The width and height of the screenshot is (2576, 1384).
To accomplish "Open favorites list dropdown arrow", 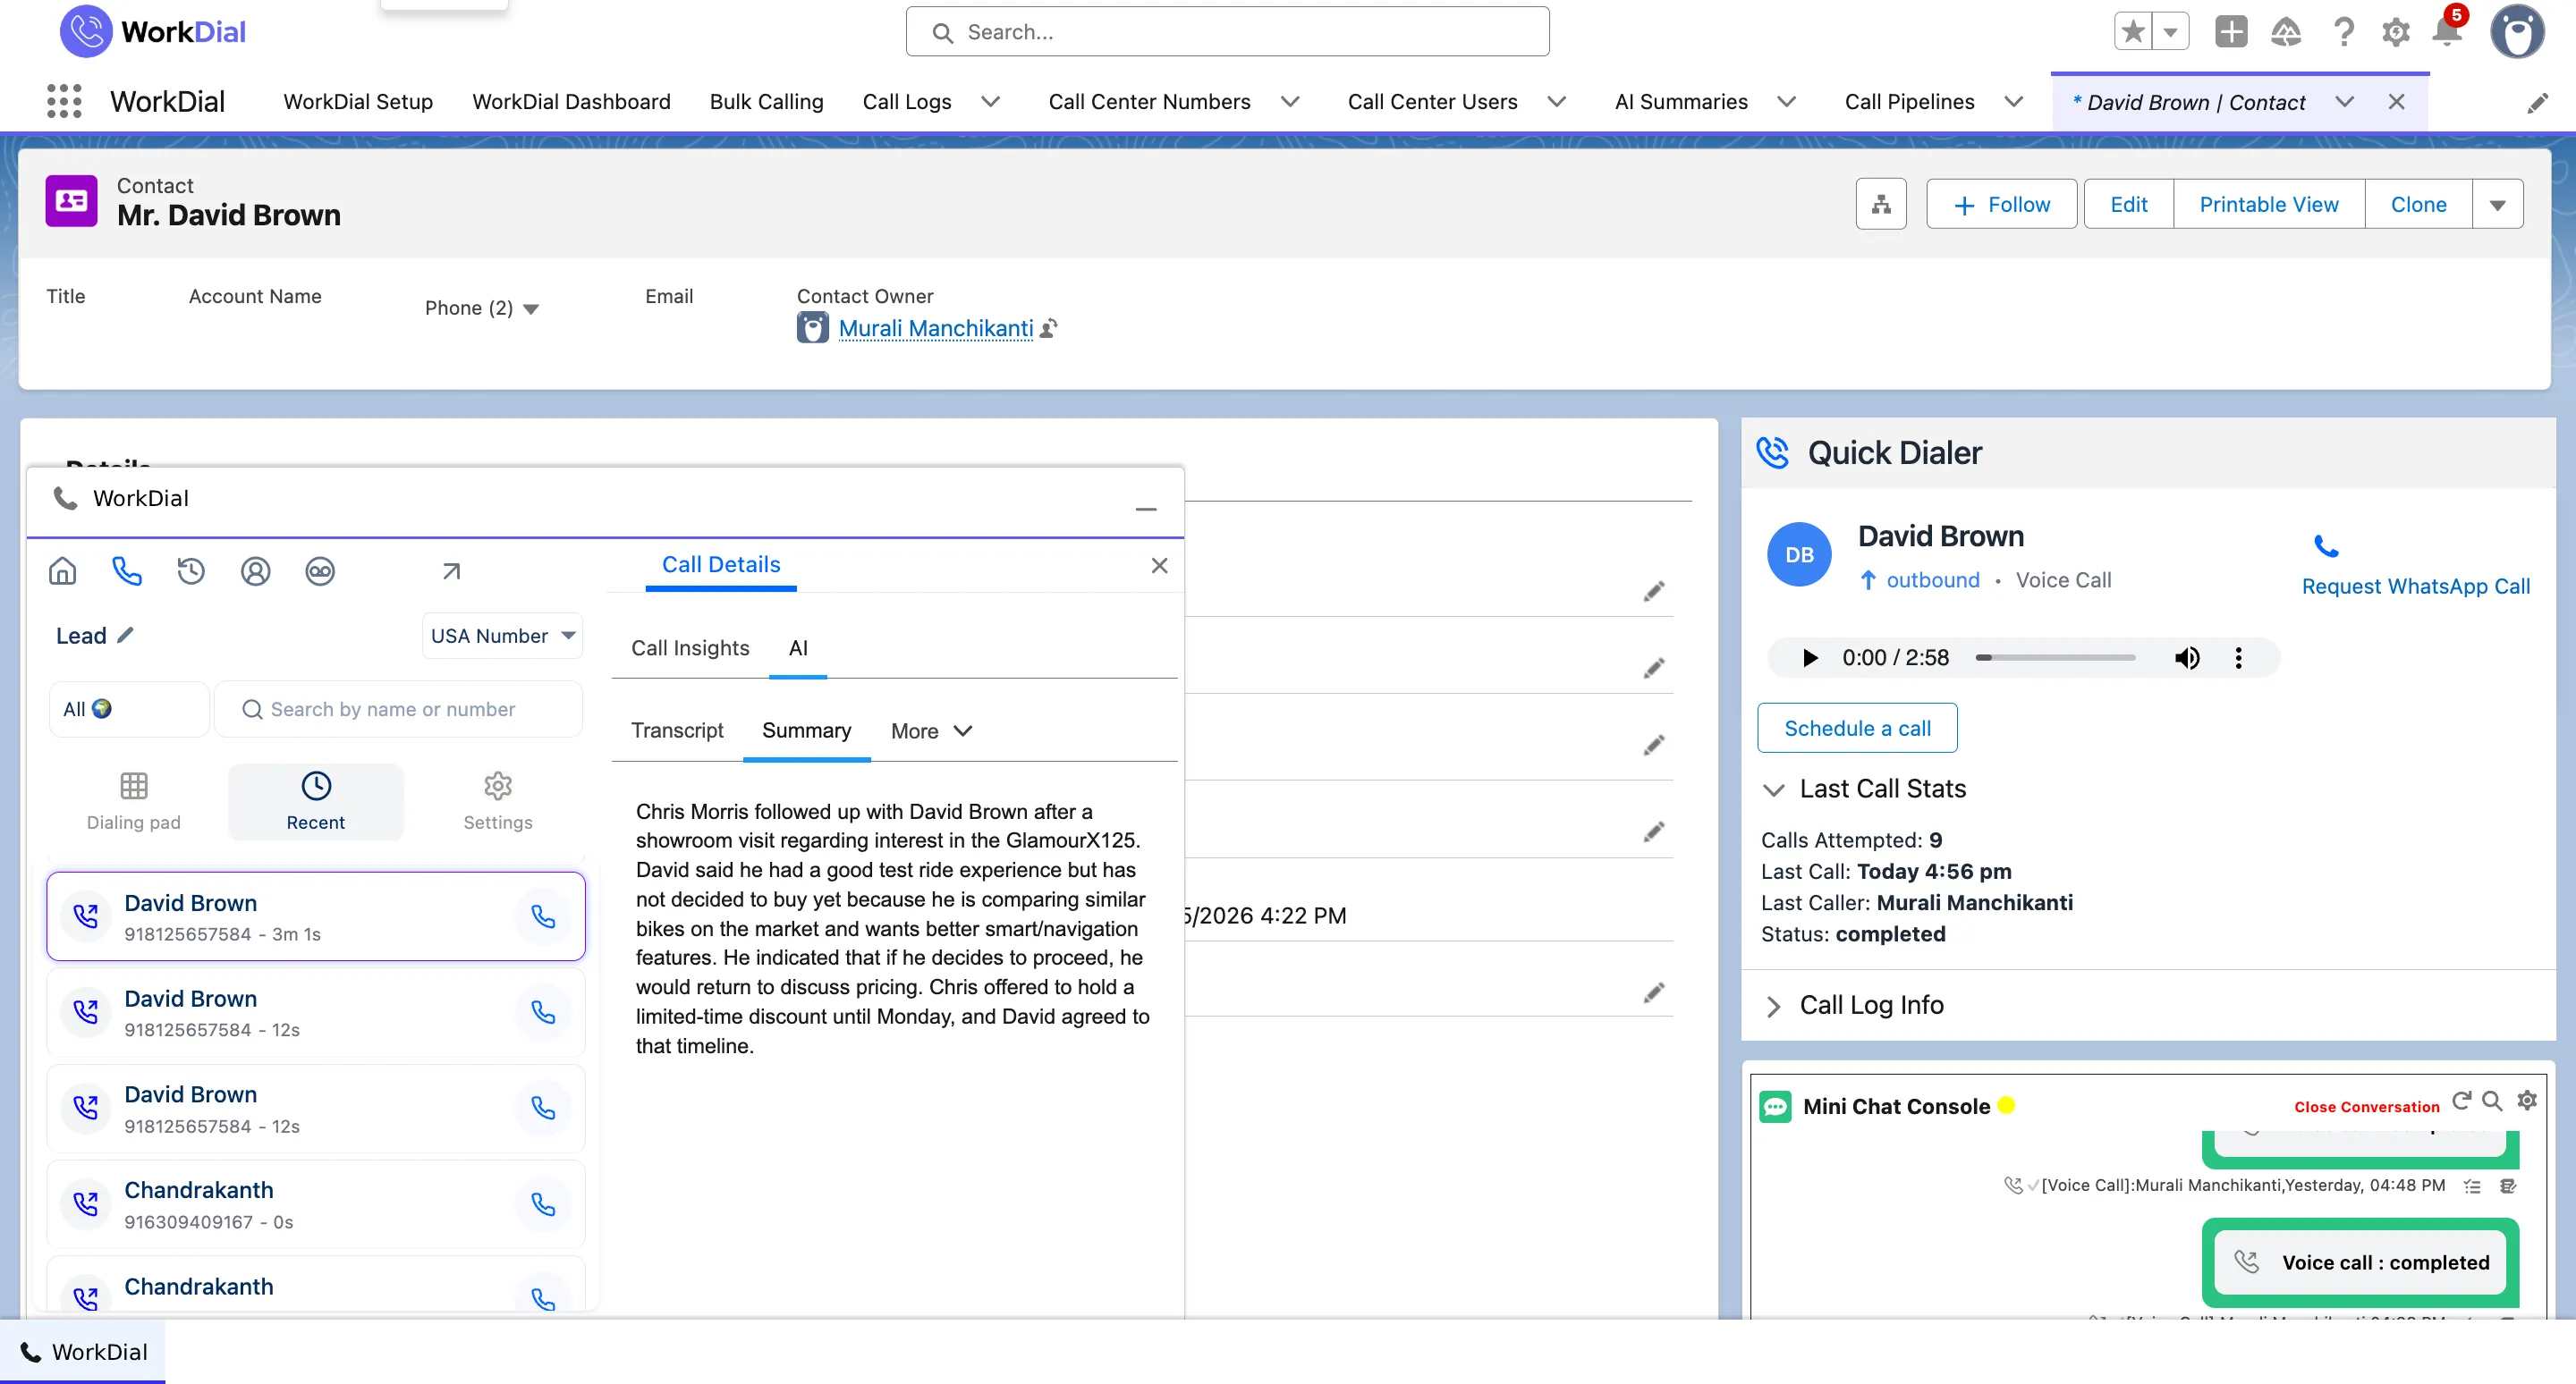I will 2170,32.
